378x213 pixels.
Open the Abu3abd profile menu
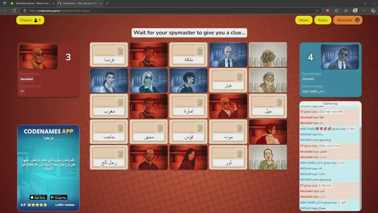click(348, 20)
